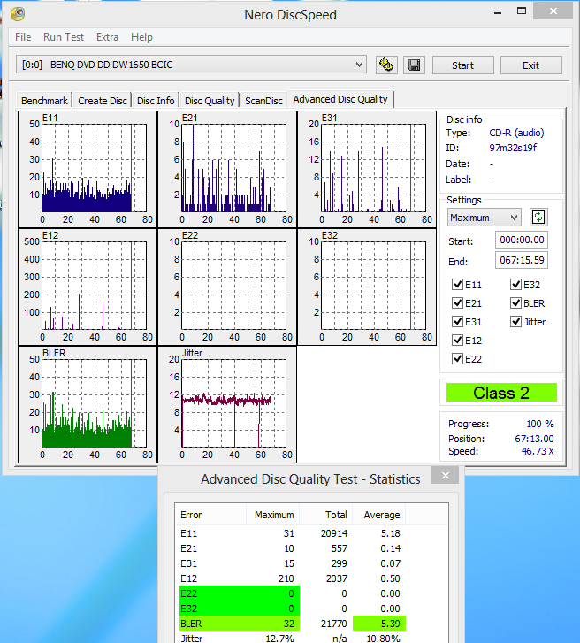Click the E31 error graph
Viewport: 580px width, 643px height.
(367, 169)
